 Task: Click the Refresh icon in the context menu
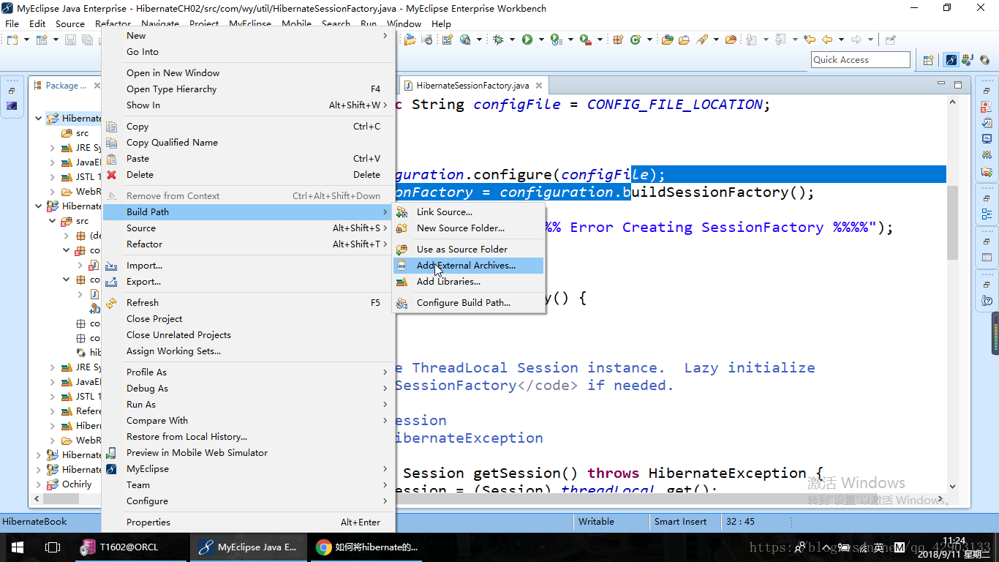pyautogui.click(x=112, y=303)
